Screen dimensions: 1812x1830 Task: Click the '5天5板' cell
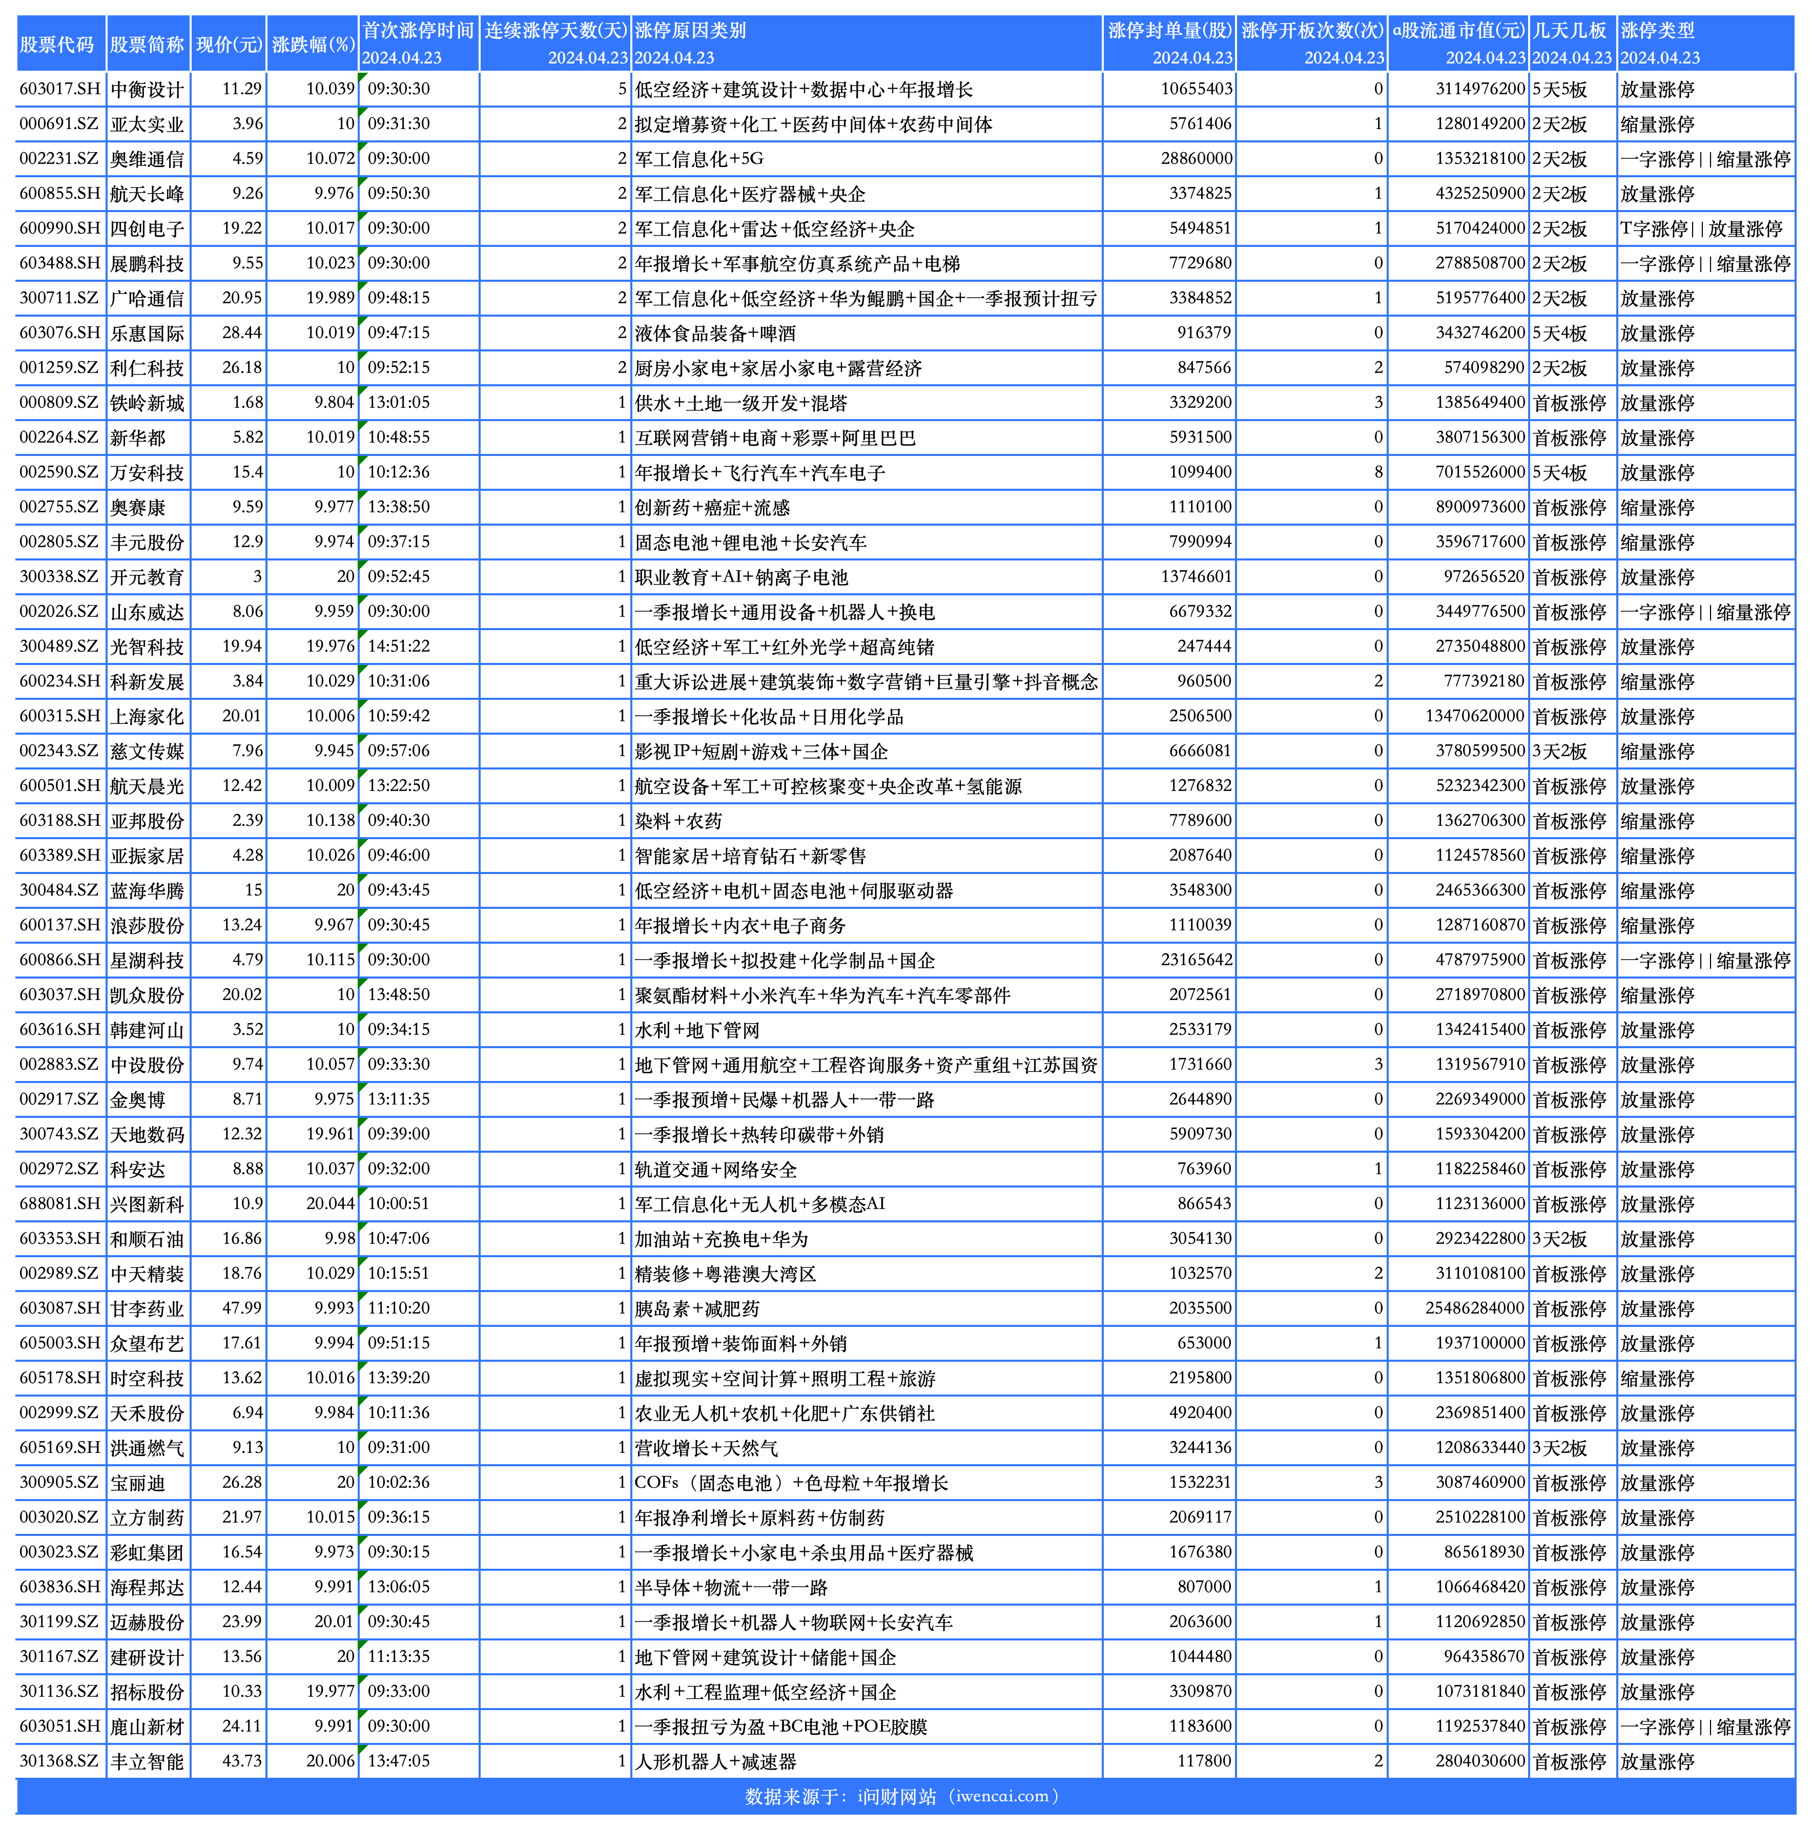point(1559,90)
